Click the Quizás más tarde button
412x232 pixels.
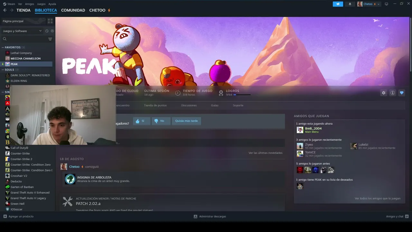click(x=186, y=121)
